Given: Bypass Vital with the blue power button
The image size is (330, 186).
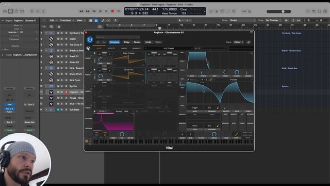Looking at the screenshot, I should pyautogui.click(x=90, y=40).
